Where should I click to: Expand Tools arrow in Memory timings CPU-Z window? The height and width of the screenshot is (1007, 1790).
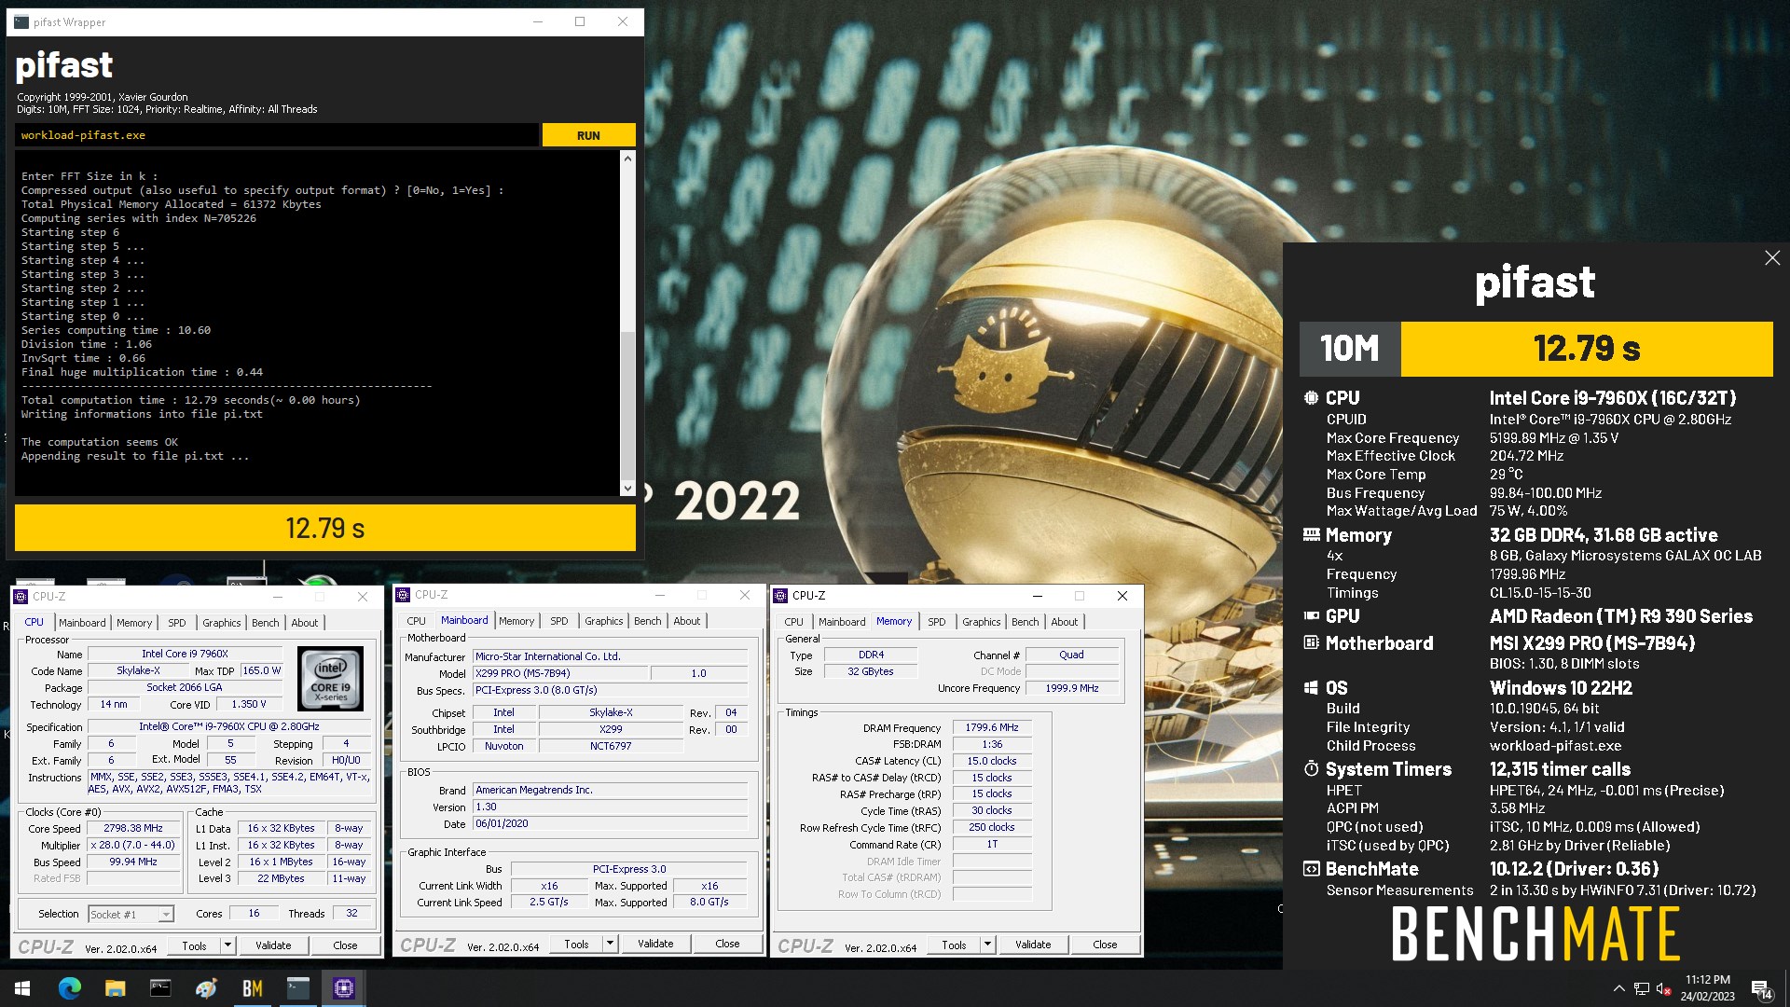tap(987, 945)
